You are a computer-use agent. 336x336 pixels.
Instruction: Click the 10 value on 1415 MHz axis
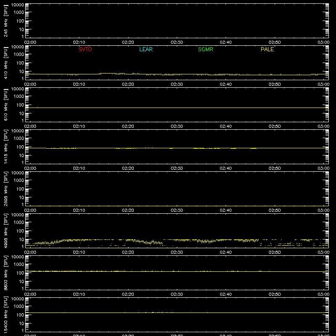pyautogui.click(x=22, y=155)
